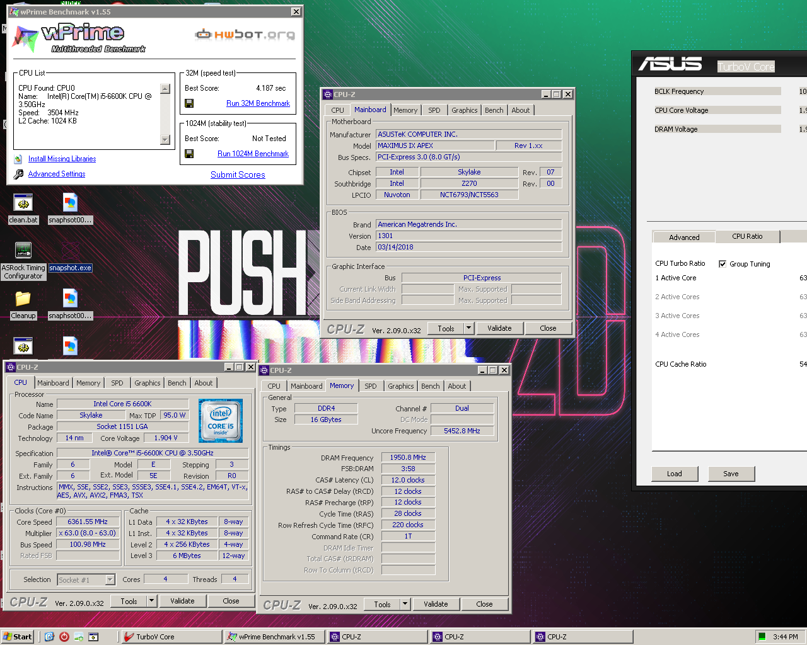Viewport: 807px width, 645px height.
Task: Open the Bench tab in the CPU-Z CPU window
Action: click(177, 383)
